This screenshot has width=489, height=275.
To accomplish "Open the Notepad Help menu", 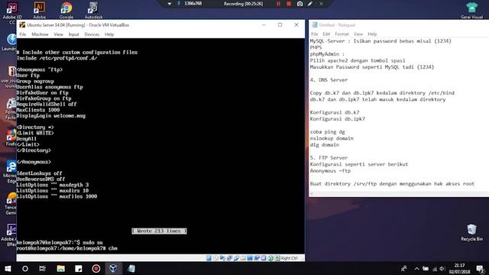I will point(372,34).
